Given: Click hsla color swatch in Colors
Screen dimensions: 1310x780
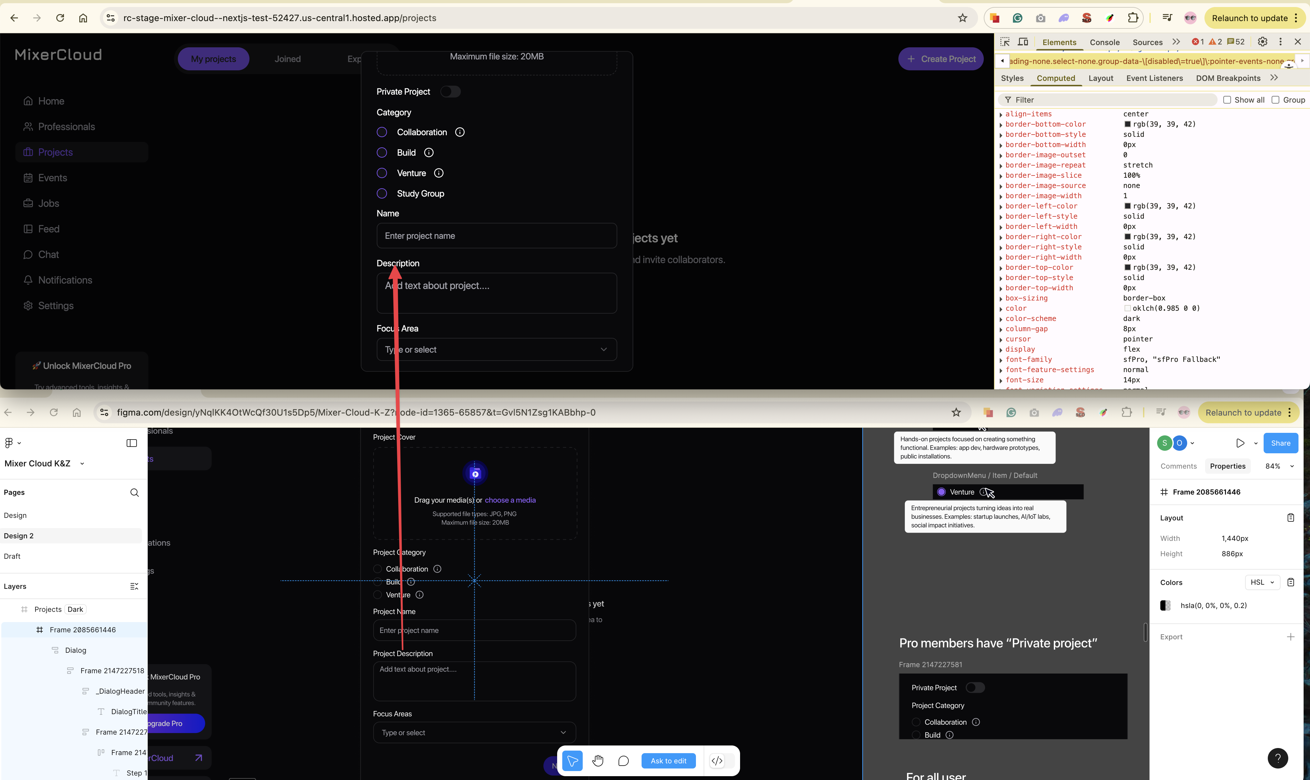Looking at the screenshot, I should (x=1165, y=605).
